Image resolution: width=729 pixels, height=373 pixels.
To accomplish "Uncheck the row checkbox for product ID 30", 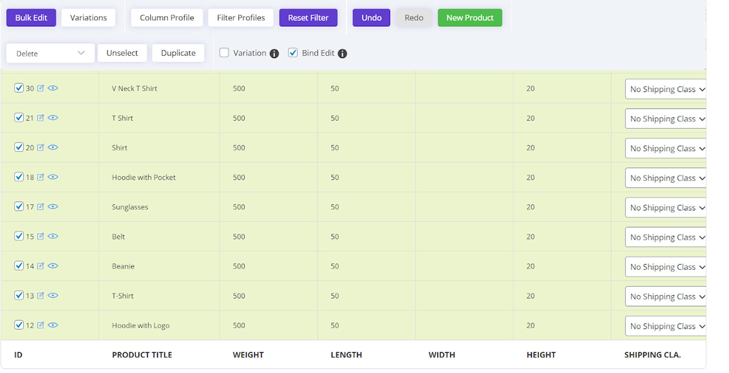I will pyautogui.click(x=19, y=87).
